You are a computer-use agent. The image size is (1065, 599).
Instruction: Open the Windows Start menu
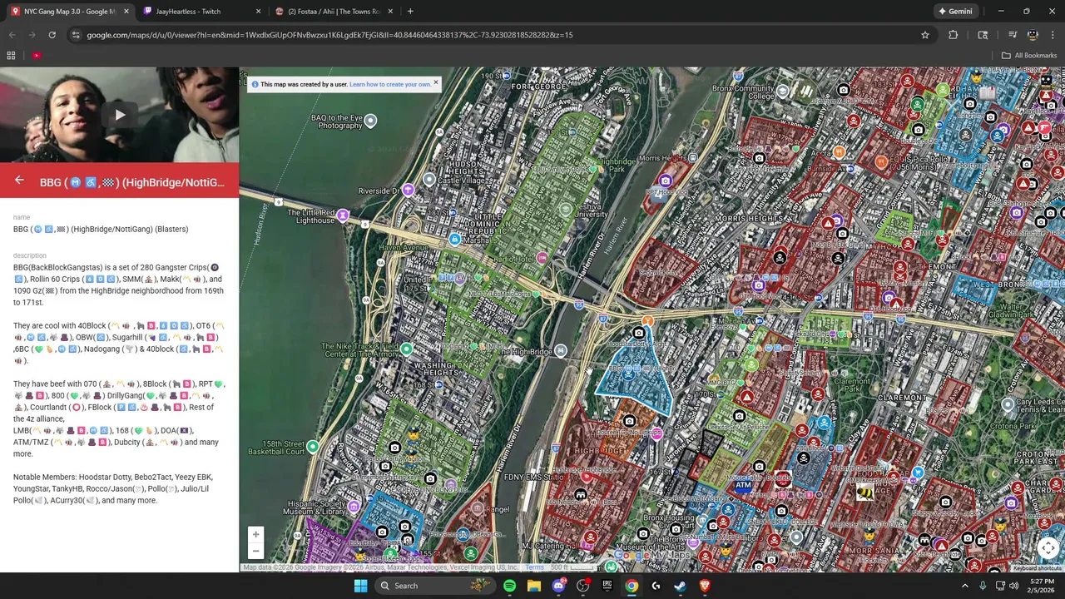pos(360,586)
